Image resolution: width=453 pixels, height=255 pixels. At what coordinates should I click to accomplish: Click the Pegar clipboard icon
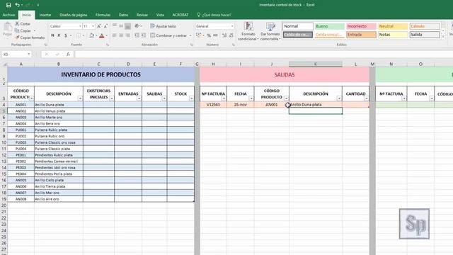point(8,28)
